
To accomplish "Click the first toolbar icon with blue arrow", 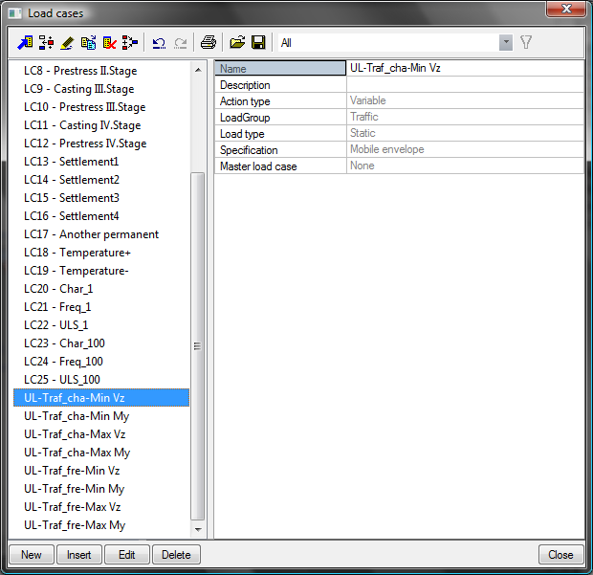I will click(25, 43).
